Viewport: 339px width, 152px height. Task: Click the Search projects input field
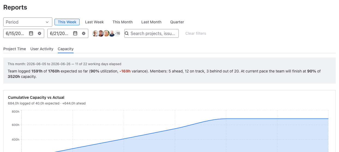(x=152, y=33)
